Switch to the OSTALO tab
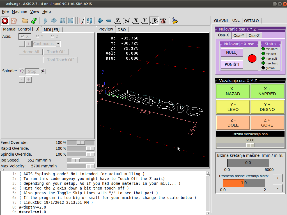This screenshot has width=287, height=215. click(x=251, y=21)
